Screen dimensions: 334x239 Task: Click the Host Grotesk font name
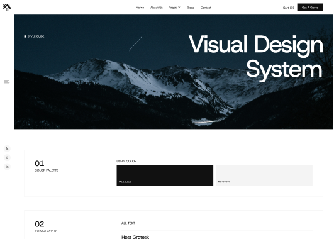(135, 237)
